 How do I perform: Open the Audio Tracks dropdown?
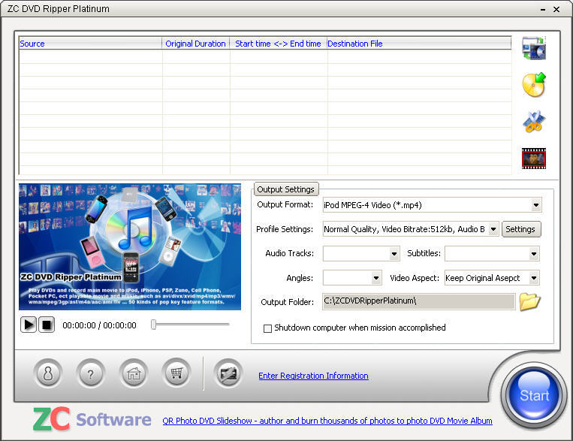[394, 253]
